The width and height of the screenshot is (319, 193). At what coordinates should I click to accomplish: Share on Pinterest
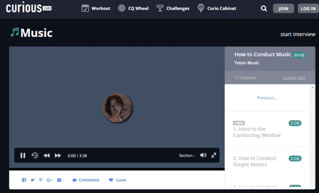pos(41,180)
